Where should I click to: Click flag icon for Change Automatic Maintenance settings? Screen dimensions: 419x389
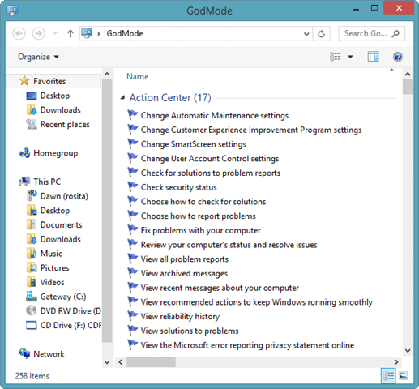click(x=133, y=115)
